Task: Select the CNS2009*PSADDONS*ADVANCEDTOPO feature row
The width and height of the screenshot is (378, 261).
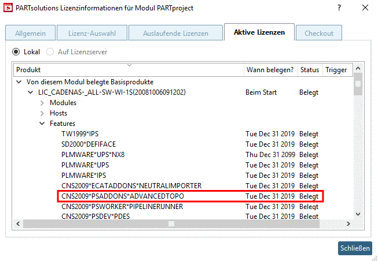Action: pyautogui.click(x=133, y=196)
